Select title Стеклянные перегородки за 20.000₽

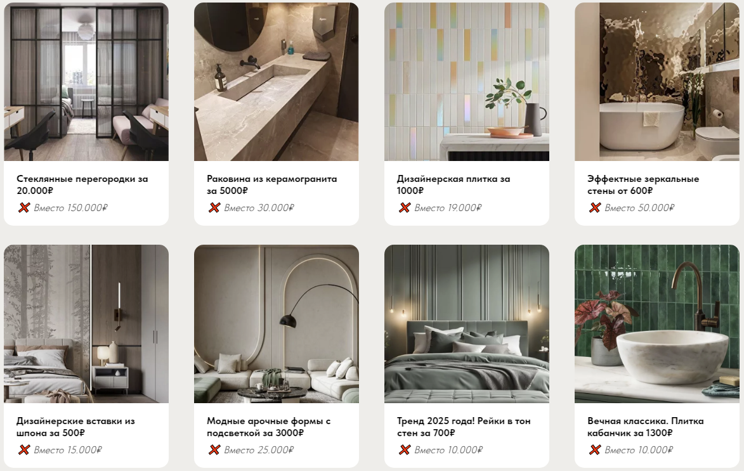[x=82, y=184]
